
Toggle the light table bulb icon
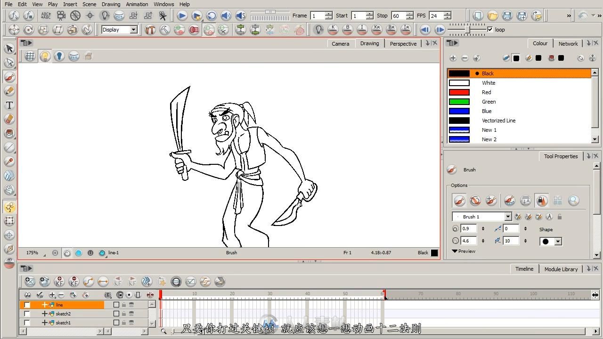point(45,56)
